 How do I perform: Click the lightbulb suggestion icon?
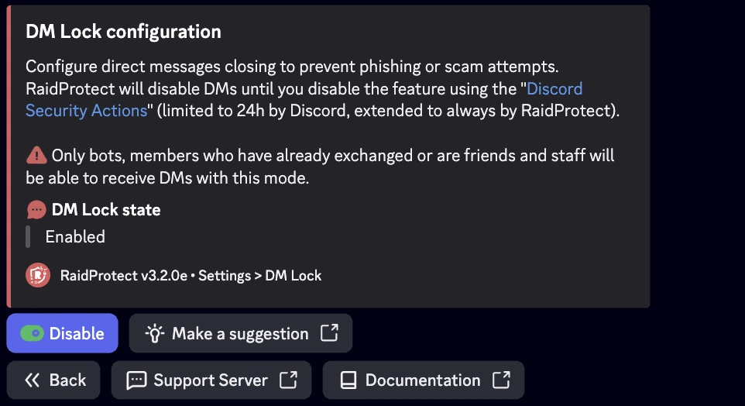point(156,334)
